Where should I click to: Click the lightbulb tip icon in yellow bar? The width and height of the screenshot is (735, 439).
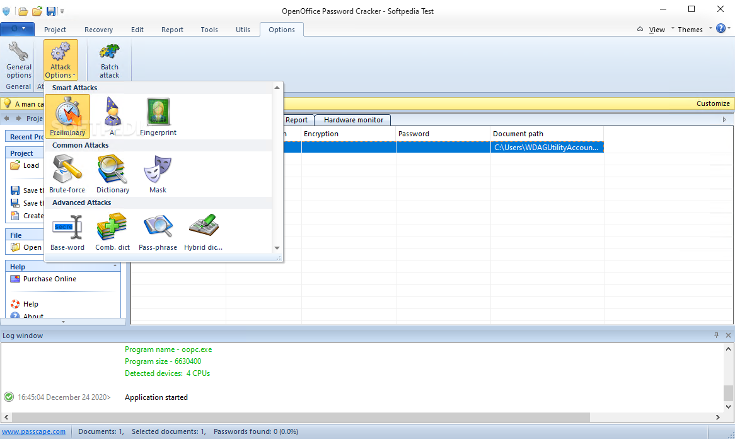click(7, 103)
